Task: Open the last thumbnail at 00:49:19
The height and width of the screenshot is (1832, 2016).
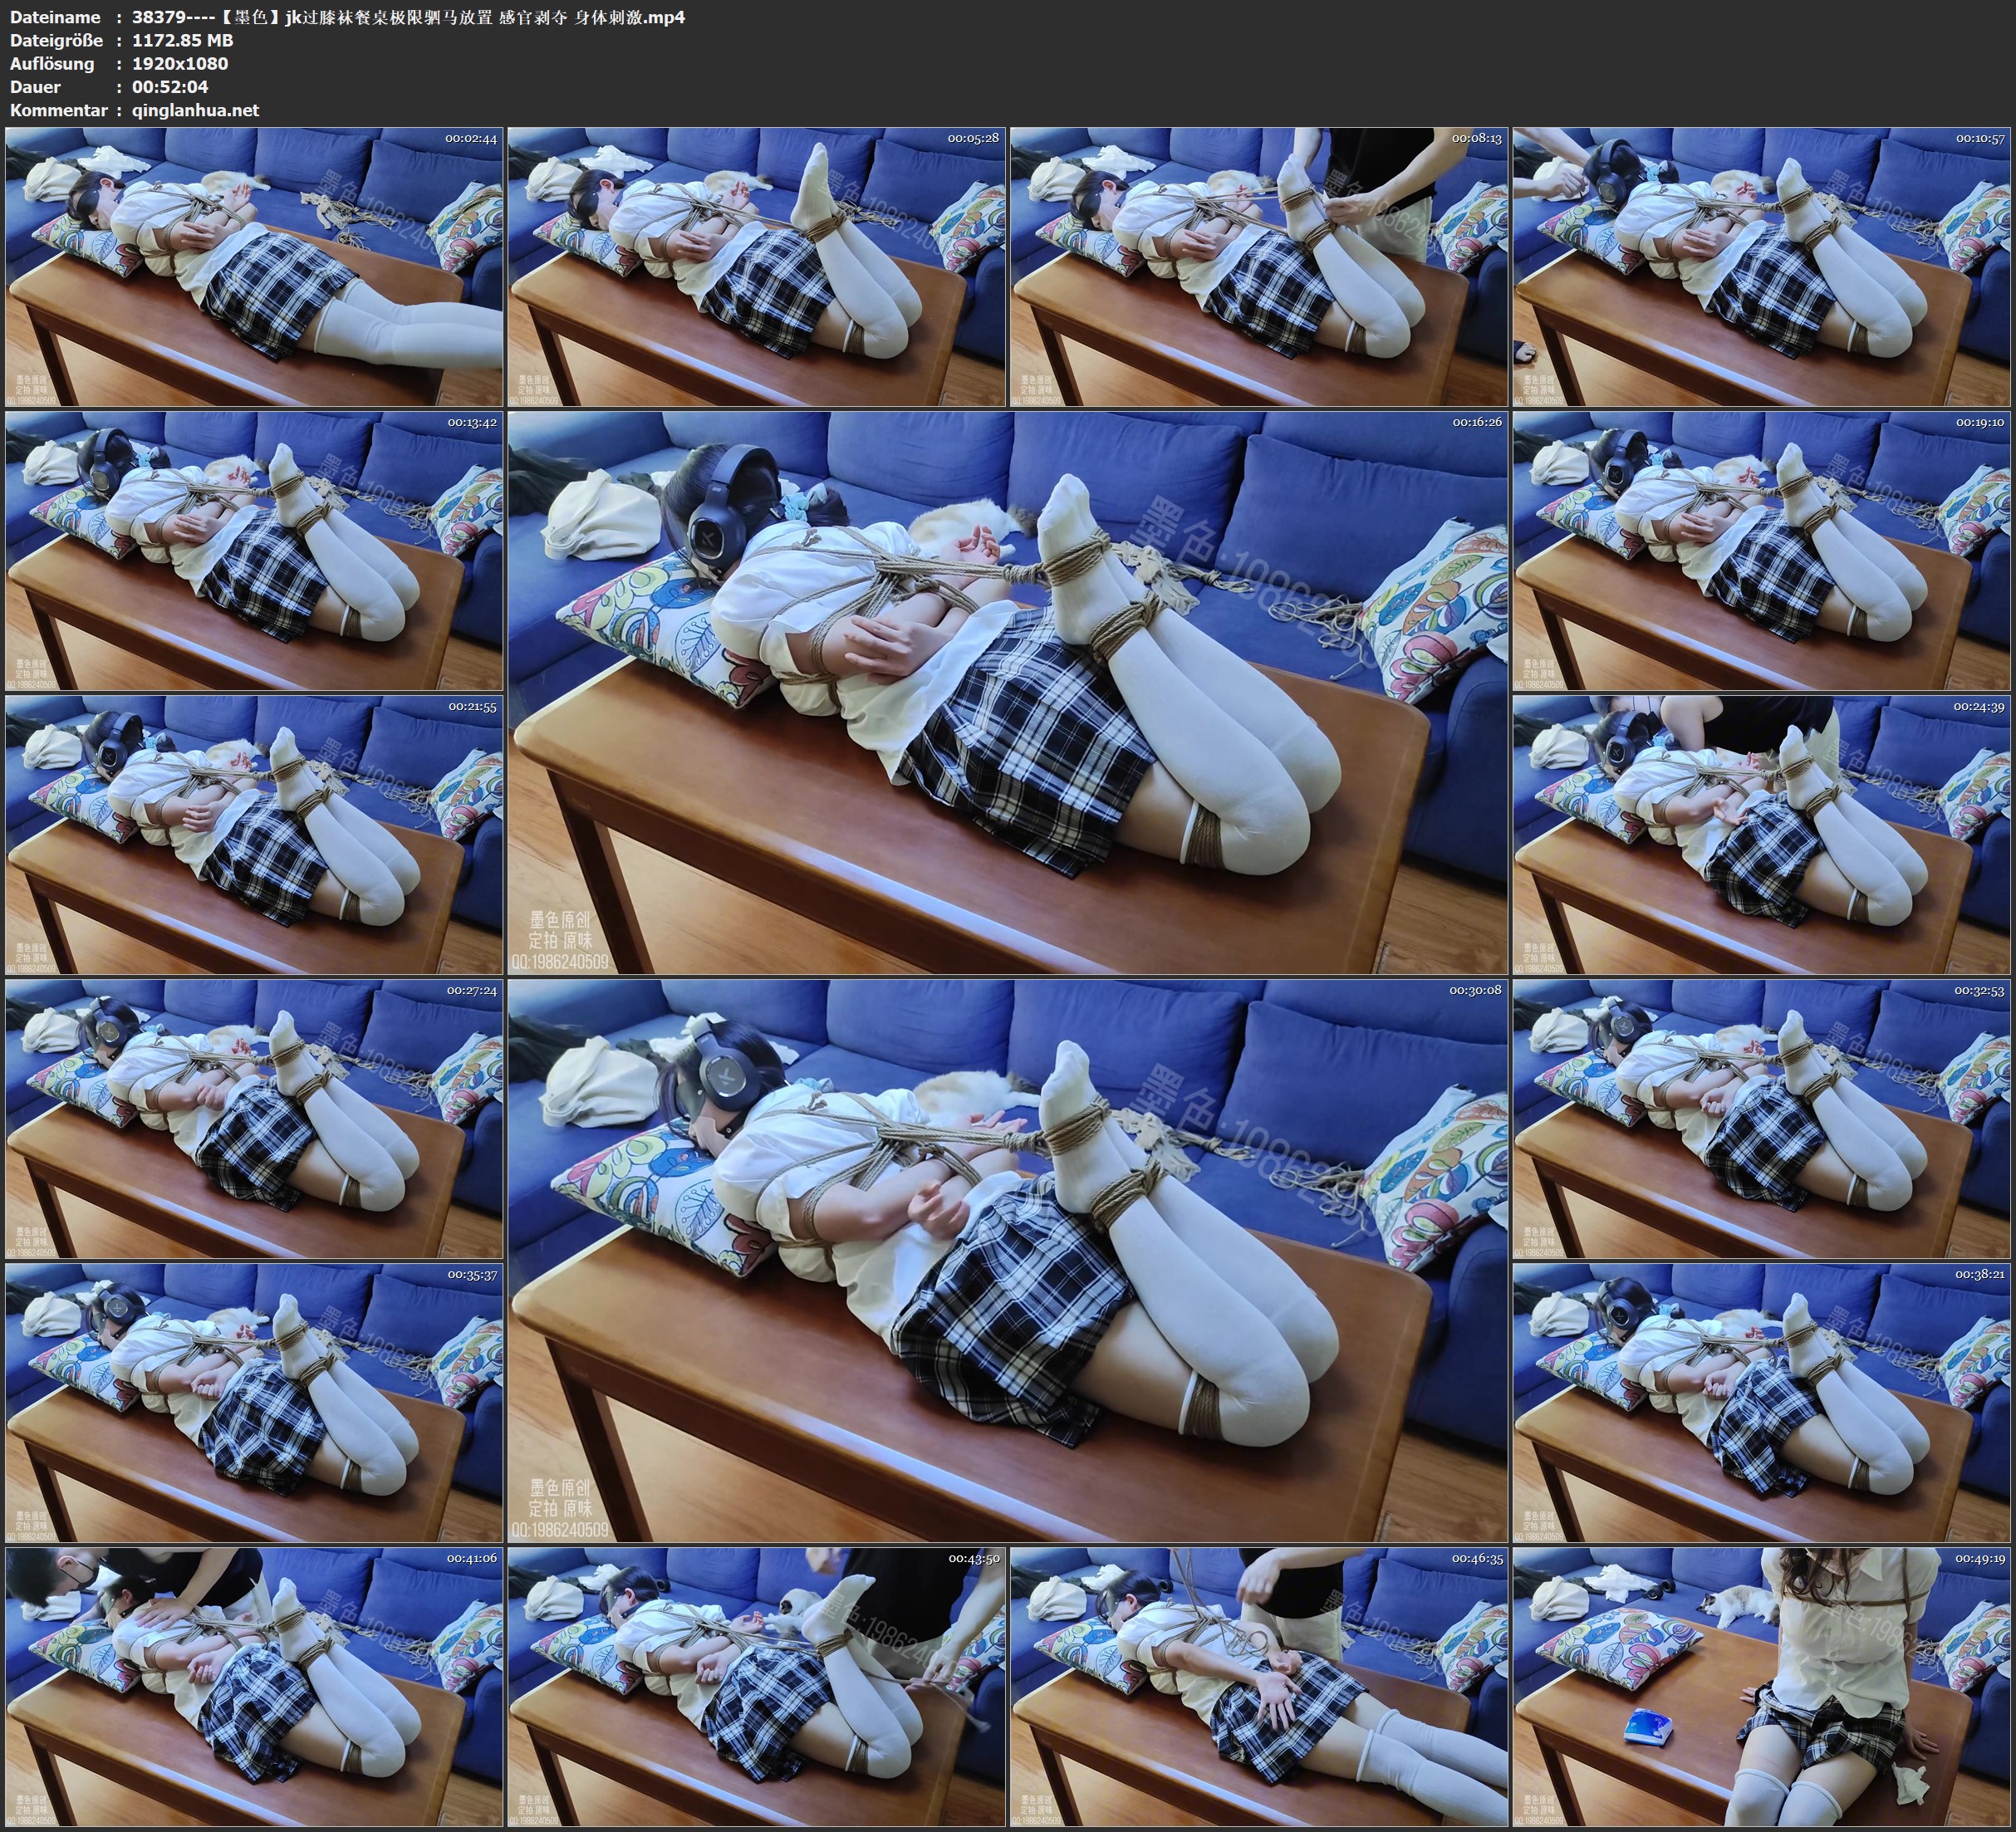Action: click(1761, 1687)
